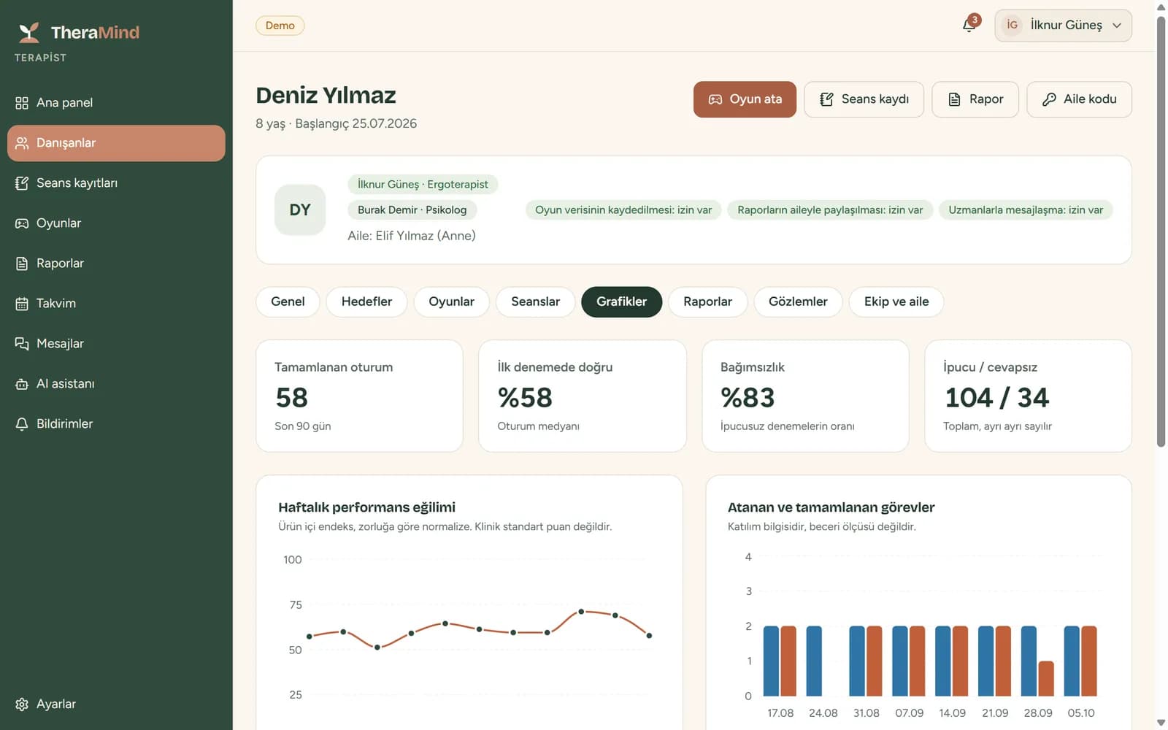This screenshot has height=730, width=1168.
Task: Expand the İlknur Güneş account menu
Action: 1063,26
